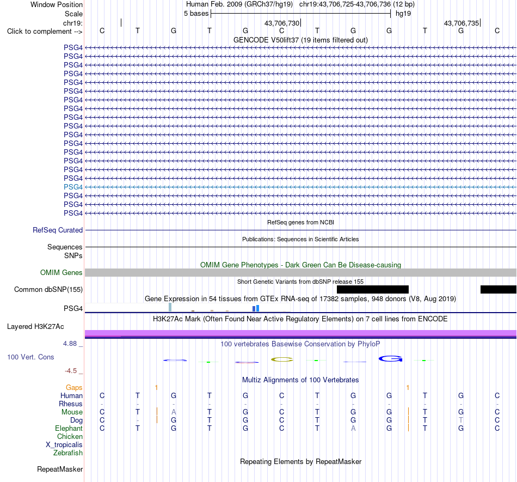The image size is (517, 482).
Task: Click the large blue G conservation logo
Action: pyautogui.click(x=390, y=358)
